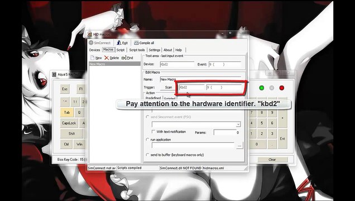The height and width of the screenshot is (201, 355).
Task: Click the macro Name input field
Action: click(200, 79)
